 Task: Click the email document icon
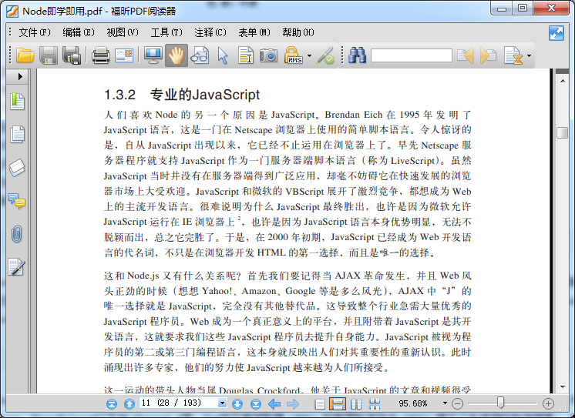[124, 55]
